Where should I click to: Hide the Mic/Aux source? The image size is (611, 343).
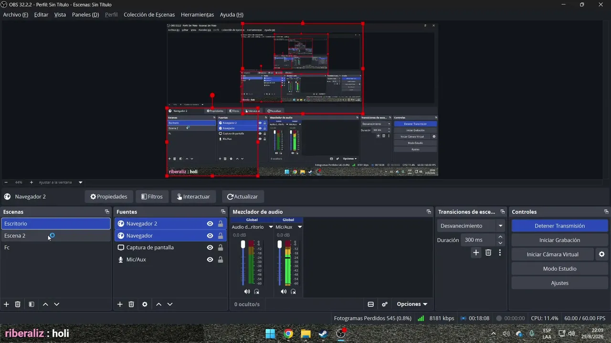coord(210,260)
